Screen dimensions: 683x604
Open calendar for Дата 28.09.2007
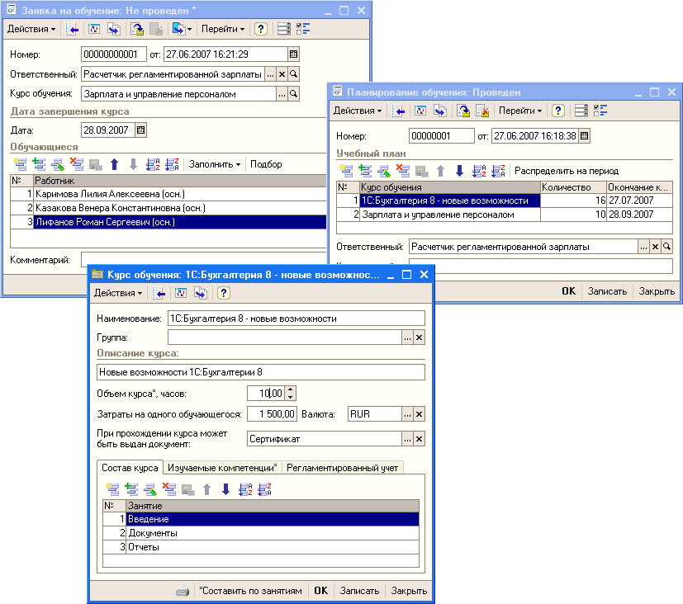coord(140,130)
